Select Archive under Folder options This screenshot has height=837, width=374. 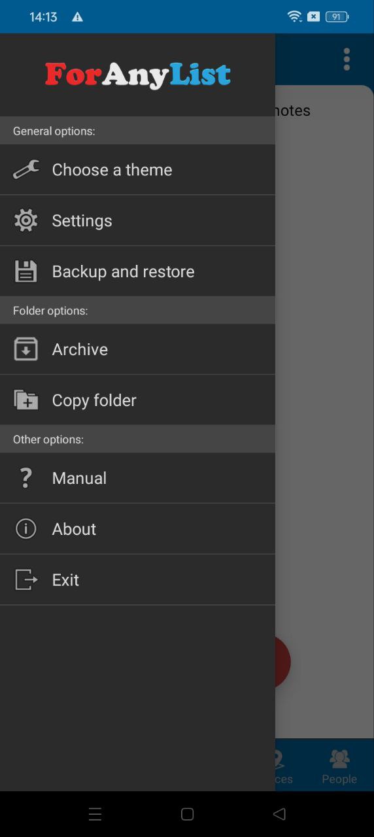pyautogui.click(x=137, y=349)
